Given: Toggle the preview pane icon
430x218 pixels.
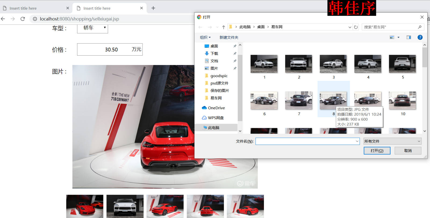Looking at the screenshot, I should click(409, 37).
